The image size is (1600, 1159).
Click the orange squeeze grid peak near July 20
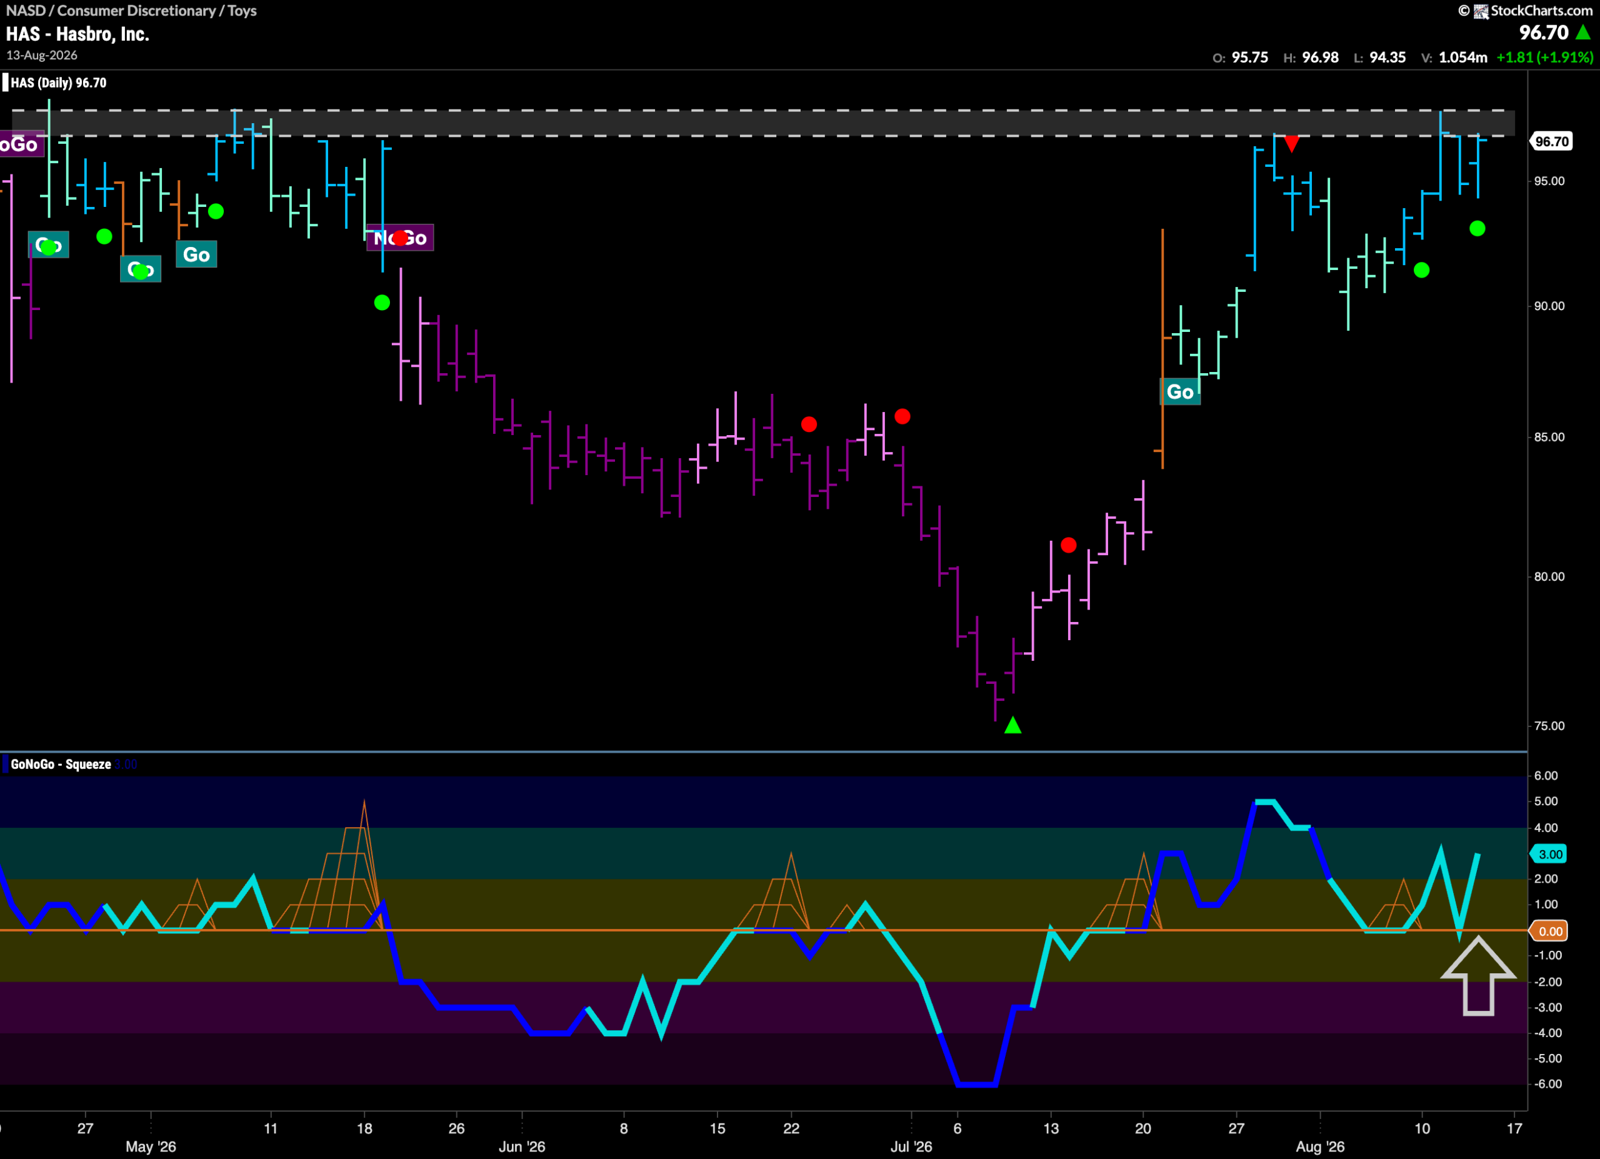[1144, 855]
